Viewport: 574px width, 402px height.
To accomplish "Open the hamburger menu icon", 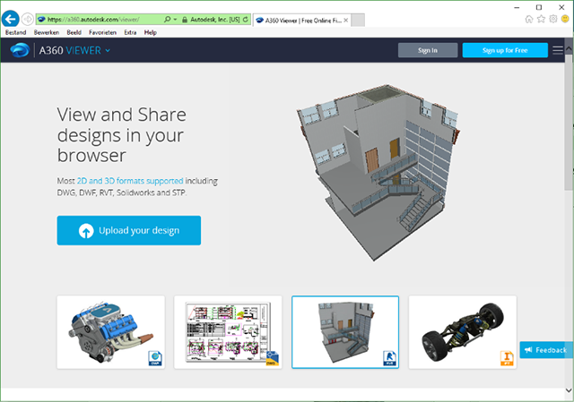I will [x=558, y=50].
